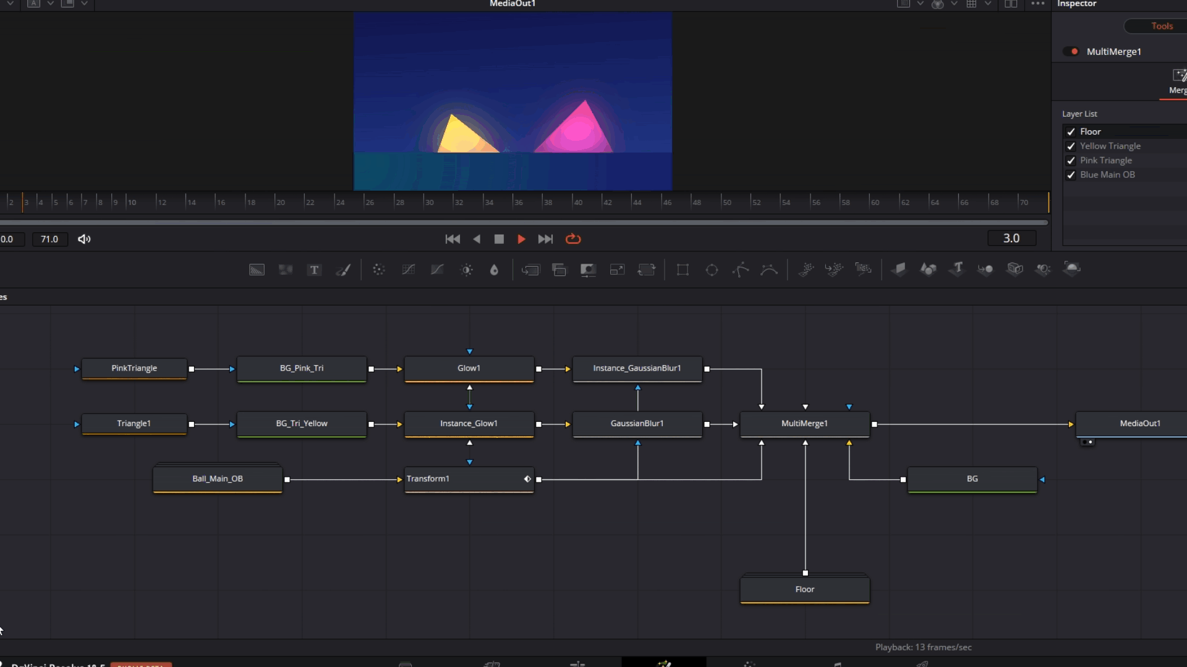Uncheck the Pink Triangle layer checkbox
Screen dimensions: 1187x667
click(x=1071, y=161)
